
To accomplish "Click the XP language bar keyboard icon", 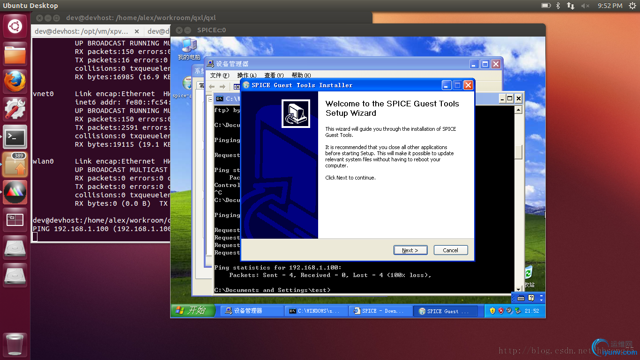I will pos(521,298).
